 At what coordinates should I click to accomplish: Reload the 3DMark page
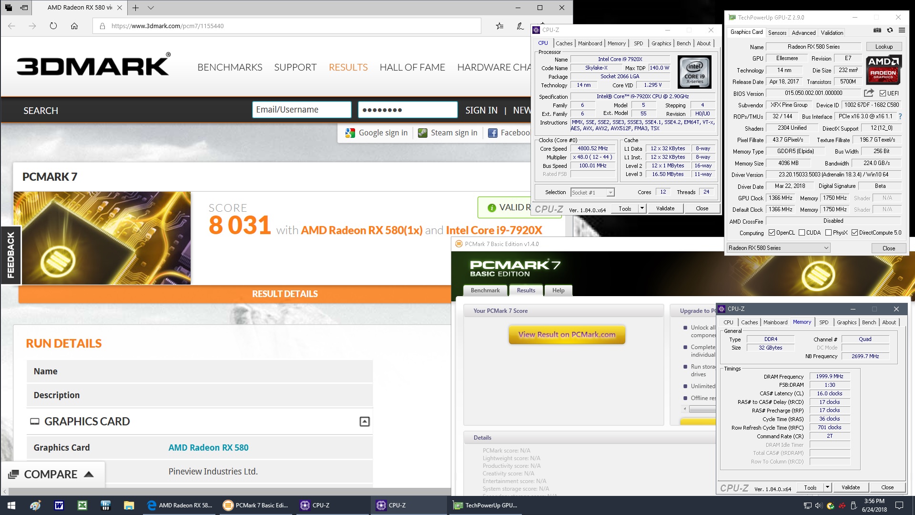(53, 26)
